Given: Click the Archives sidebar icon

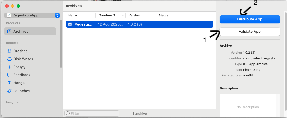Looking at the screenshot, I should (9, 31).
